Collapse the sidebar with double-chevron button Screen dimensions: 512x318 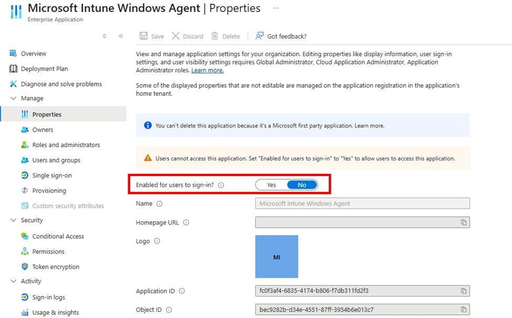(x=121, y=36)
